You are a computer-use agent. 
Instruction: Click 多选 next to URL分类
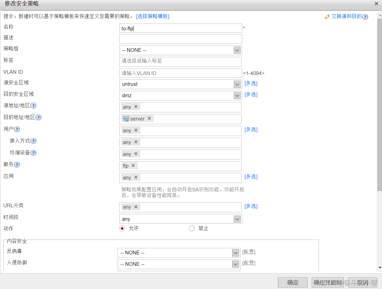251,206
